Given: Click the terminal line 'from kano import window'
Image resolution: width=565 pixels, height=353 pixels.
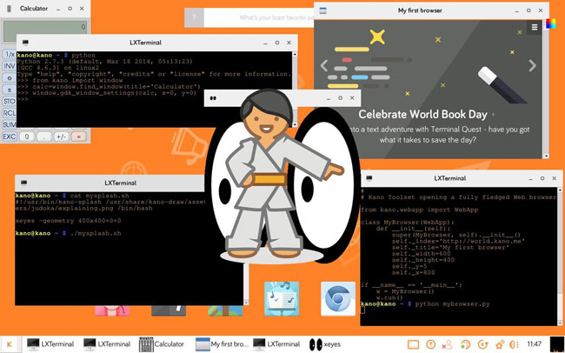Looking at the screenshot, I should (x=77, y=80).
